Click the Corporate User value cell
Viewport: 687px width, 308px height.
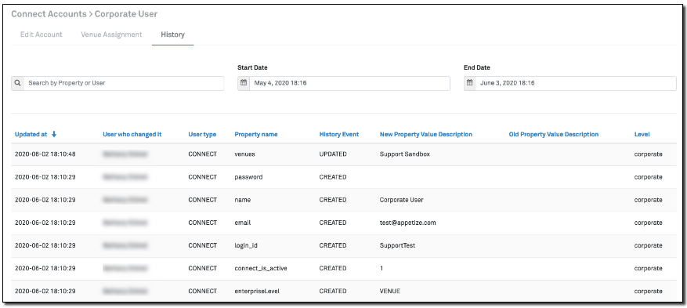pos(402,200)
